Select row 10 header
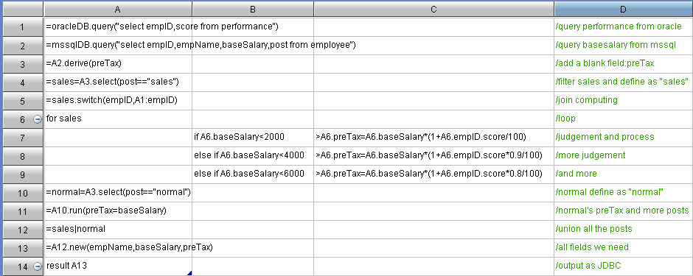The width and height of the screenshot is (693, 276). [22, 193]
